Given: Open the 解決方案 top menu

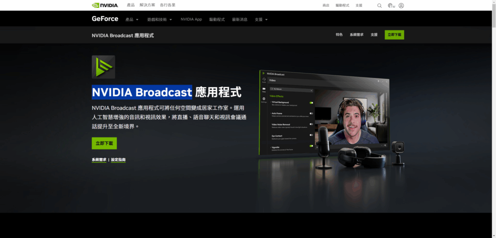Looking at the screenshot, I should pyautogui.click(x=147, y=5).
